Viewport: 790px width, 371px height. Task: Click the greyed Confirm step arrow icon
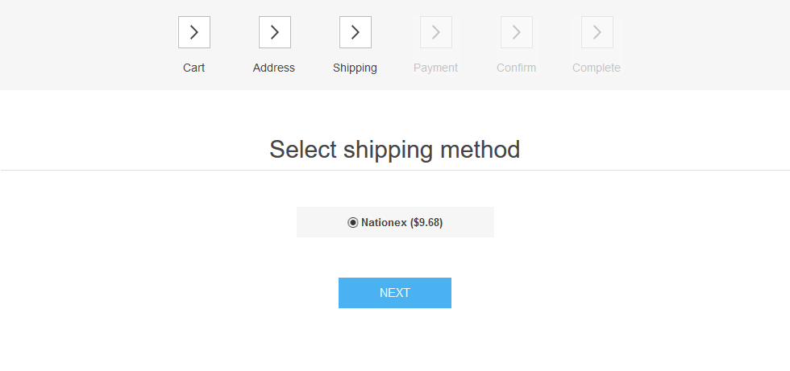click(517, 32)
